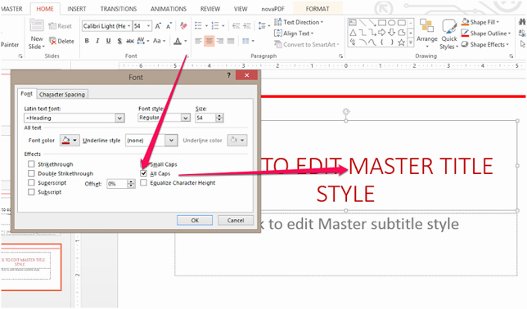Apply Underline from the ribbon
The width and height of the screenshot is (527, 309).
tap(108, 41)
